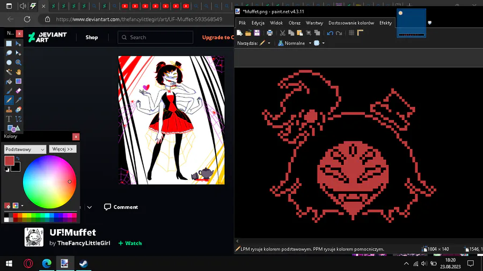
Task: Click the Cut scissors icon
Action: click(x=282, y=33)
